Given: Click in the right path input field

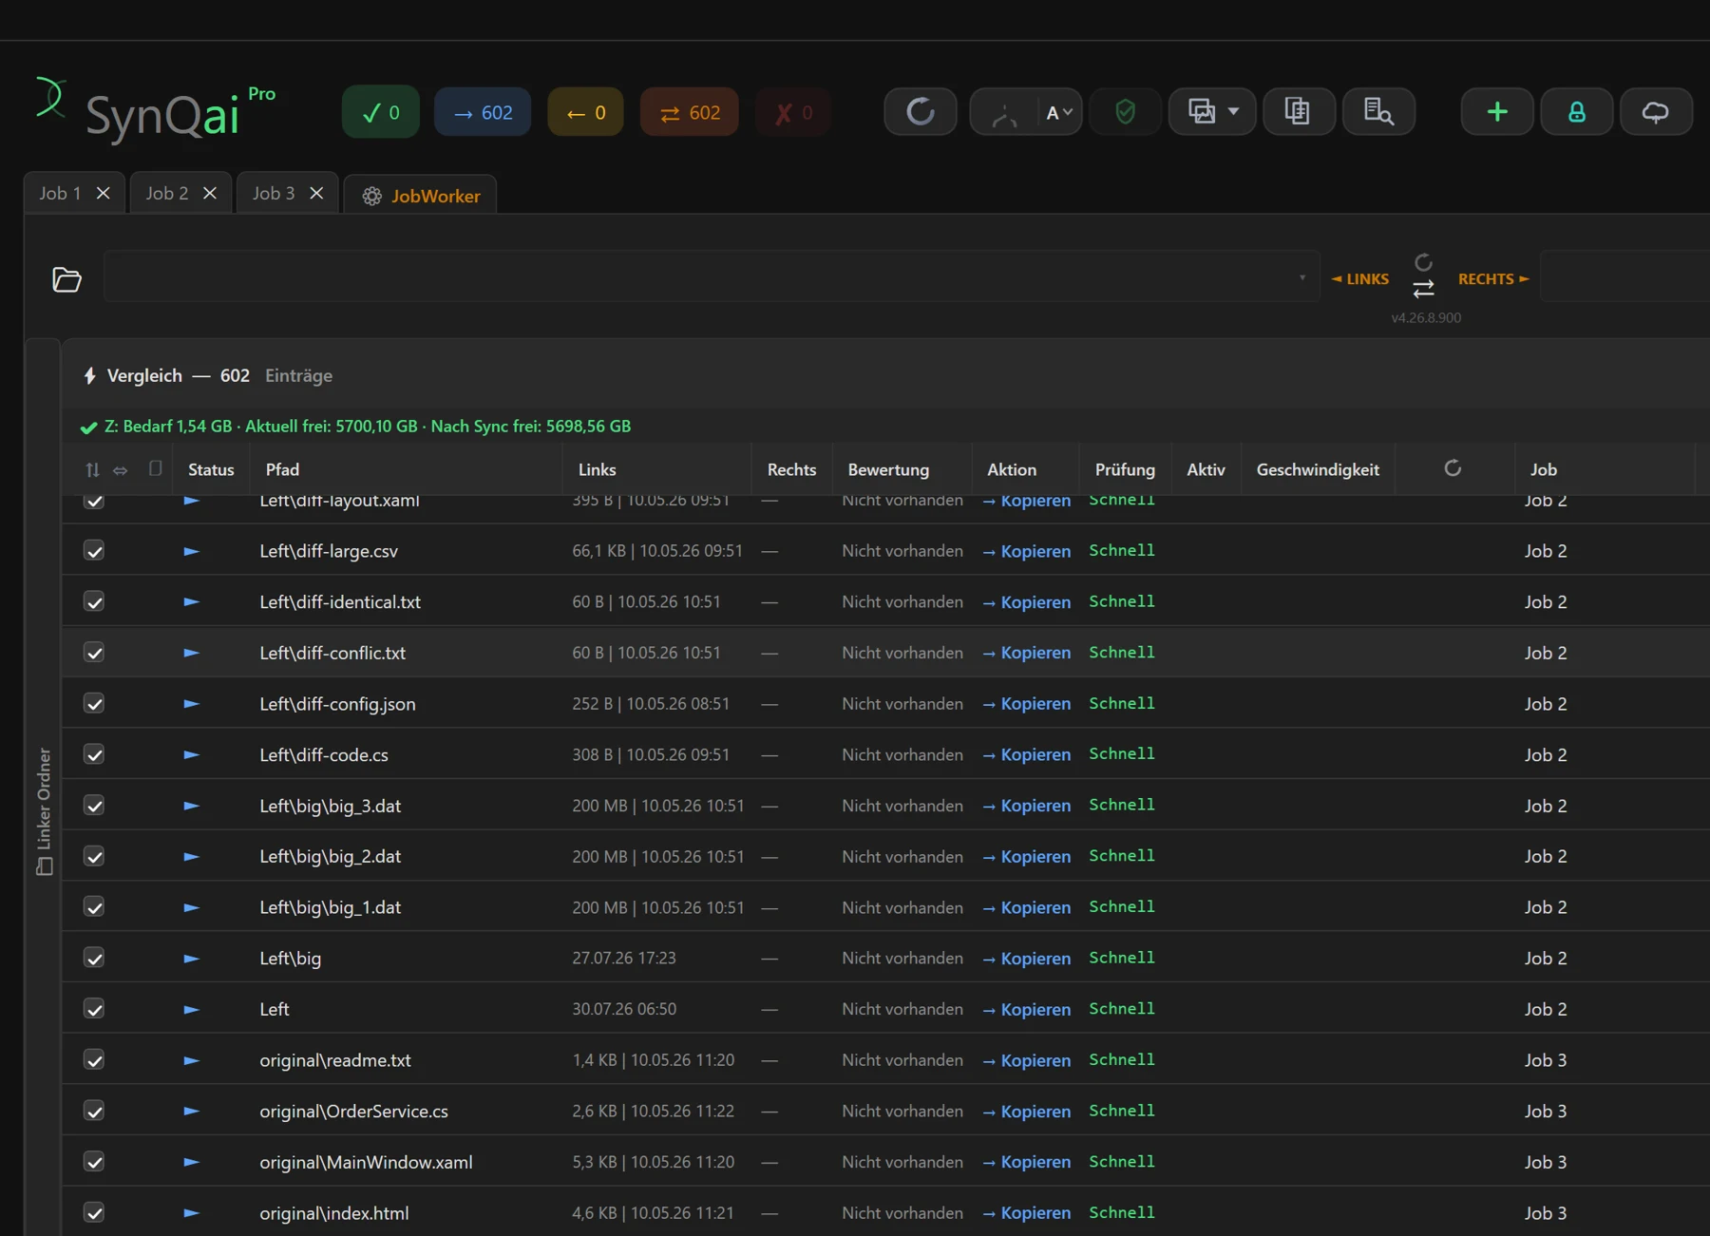Looking at the screenshot, I should pyautogui.click(x=1624, y=277).
